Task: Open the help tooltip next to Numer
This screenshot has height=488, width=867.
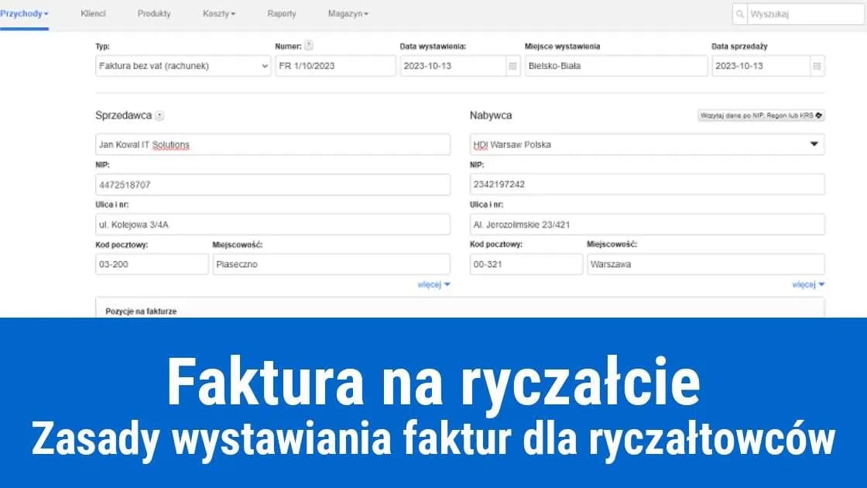Action: click(309, 45)
